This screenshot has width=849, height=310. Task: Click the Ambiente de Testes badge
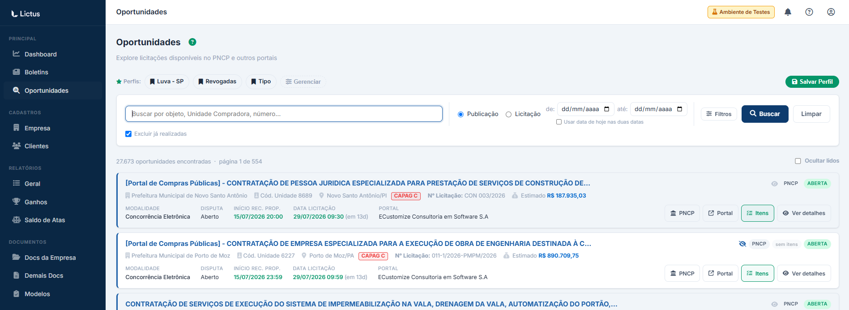741,12
